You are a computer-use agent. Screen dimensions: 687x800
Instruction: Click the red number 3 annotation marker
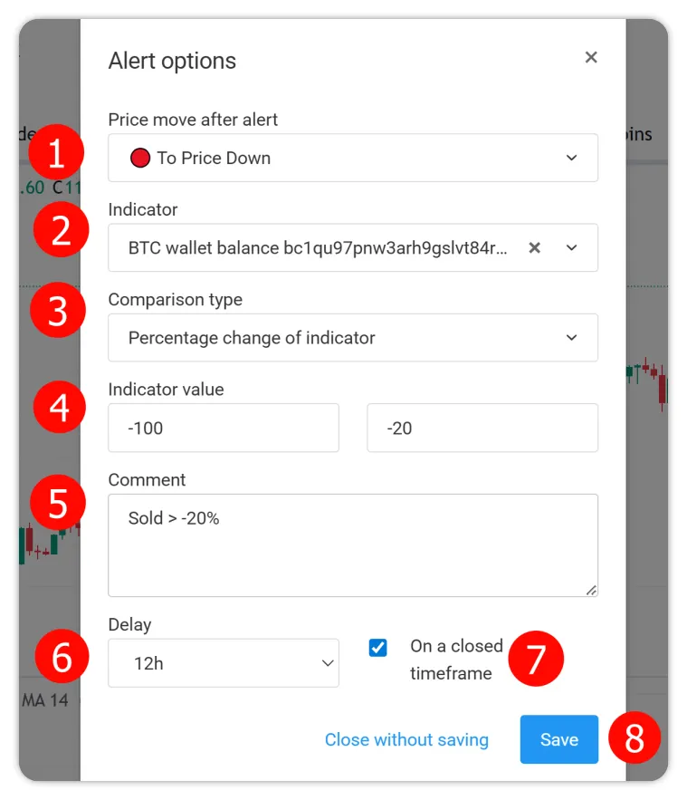pos(57,311)
